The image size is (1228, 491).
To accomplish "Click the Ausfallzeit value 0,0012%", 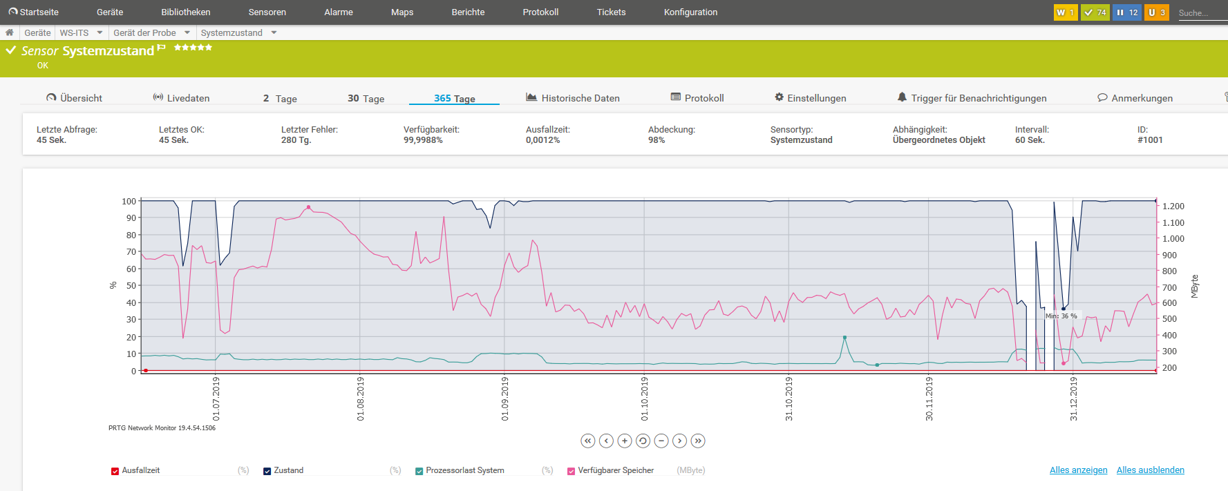I will pos(543,140).
